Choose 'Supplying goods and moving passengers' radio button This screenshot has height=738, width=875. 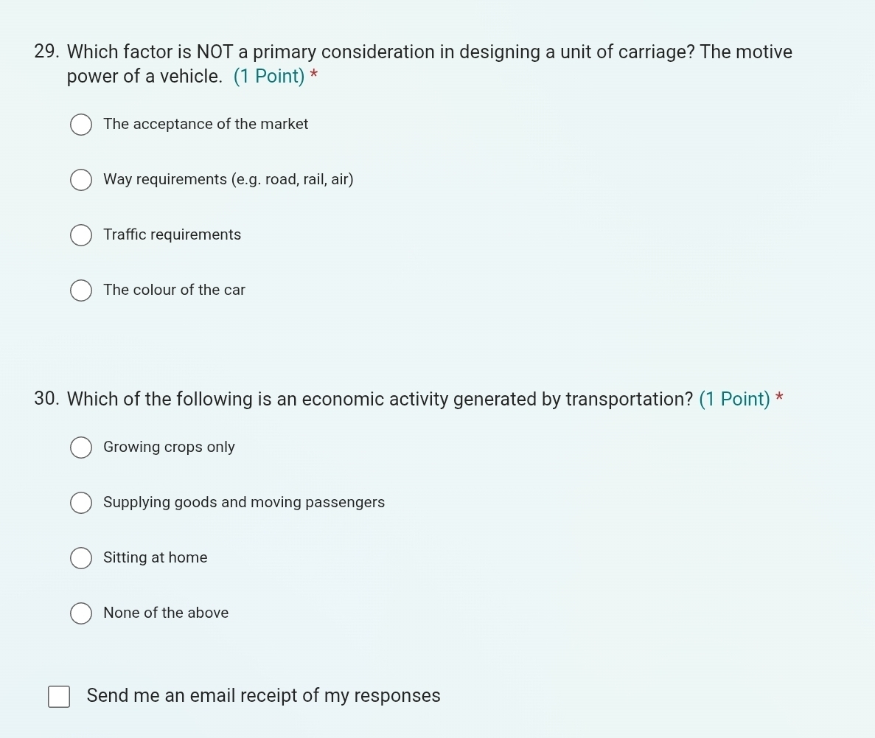click(81, 503)
